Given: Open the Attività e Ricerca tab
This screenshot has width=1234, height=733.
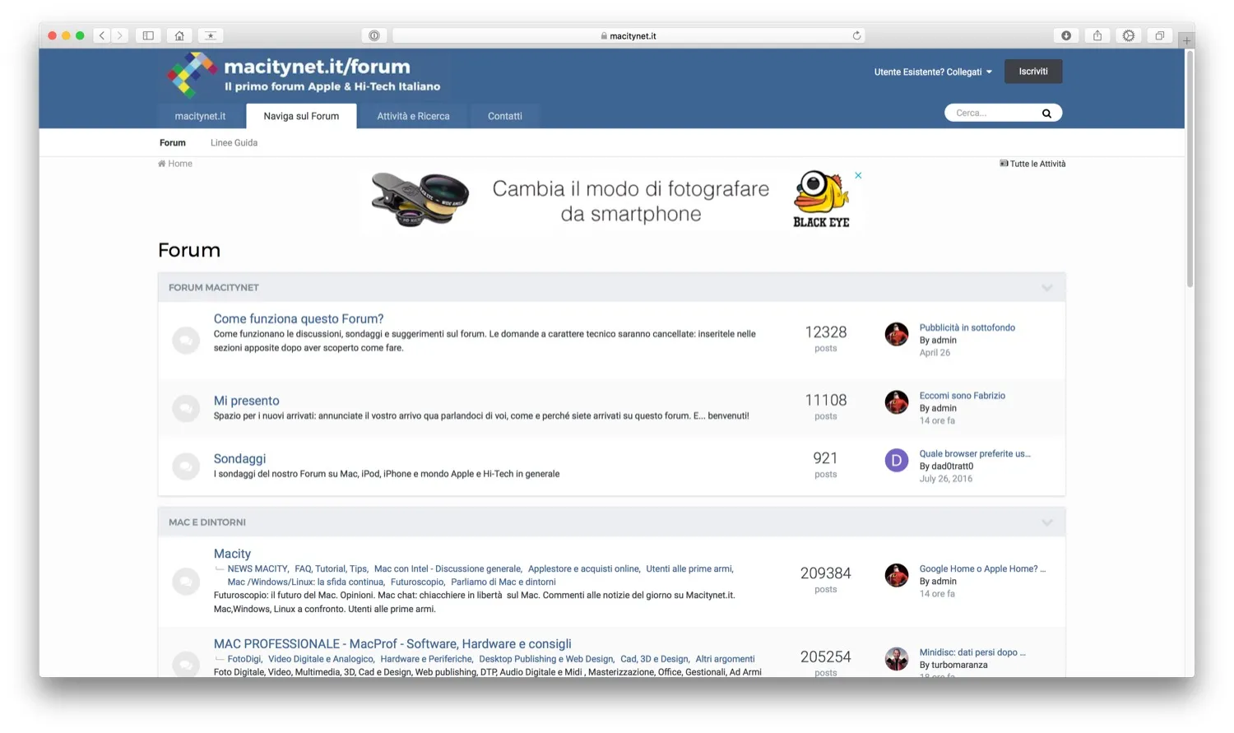Looking at the screenshot, I should coord(413,116).
